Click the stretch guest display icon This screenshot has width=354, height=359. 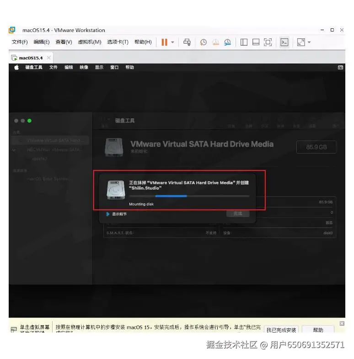pyautogui.click(x=301, y=42)
